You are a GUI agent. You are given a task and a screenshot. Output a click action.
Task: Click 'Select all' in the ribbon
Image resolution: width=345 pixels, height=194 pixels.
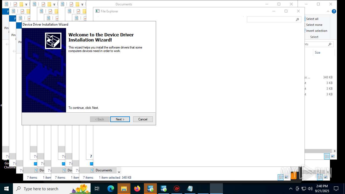pos(312,19)
